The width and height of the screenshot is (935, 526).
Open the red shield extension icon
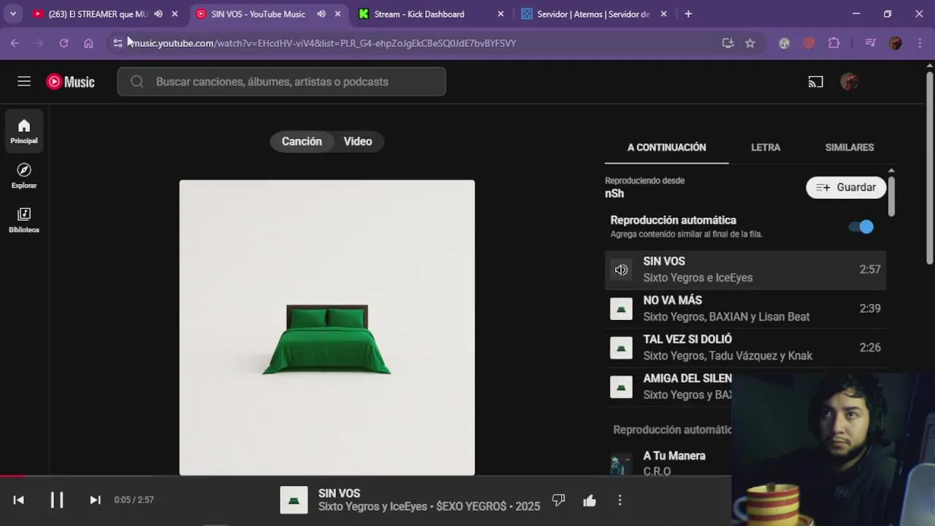(x=809, y=43)
